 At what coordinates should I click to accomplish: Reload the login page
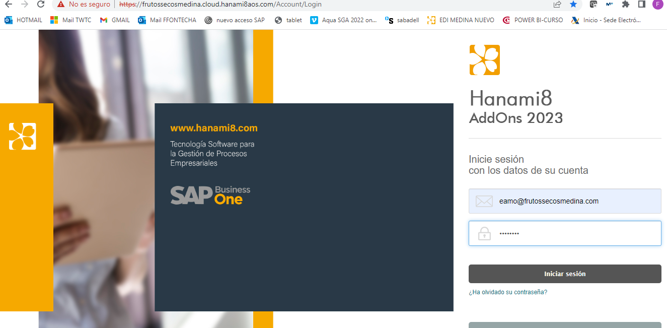tap(41, 5)
